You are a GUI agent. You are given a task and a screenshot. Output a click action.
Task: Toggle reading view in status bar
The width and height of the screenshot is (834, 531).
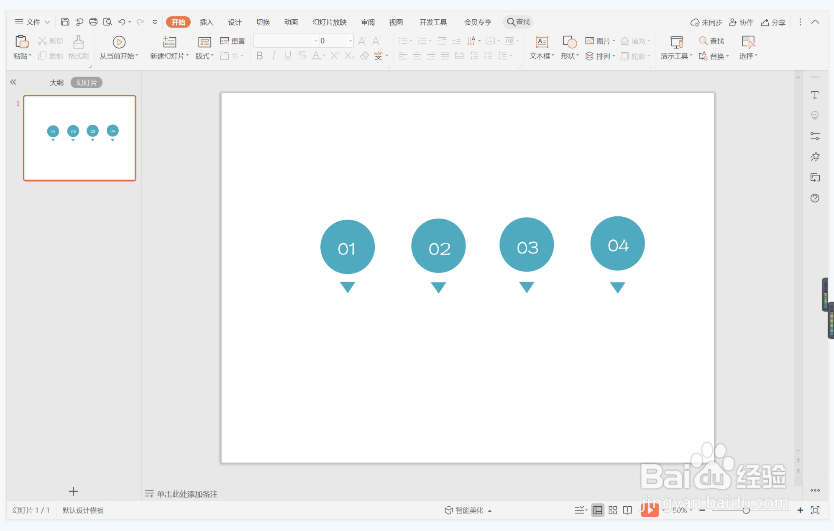tap(627, 510)
